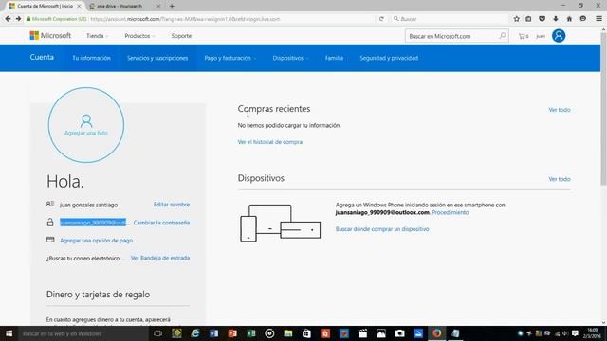The height and width of the screenshot is (341, 607).
Task: Open the Action Center notification icon
Action: 576,333
